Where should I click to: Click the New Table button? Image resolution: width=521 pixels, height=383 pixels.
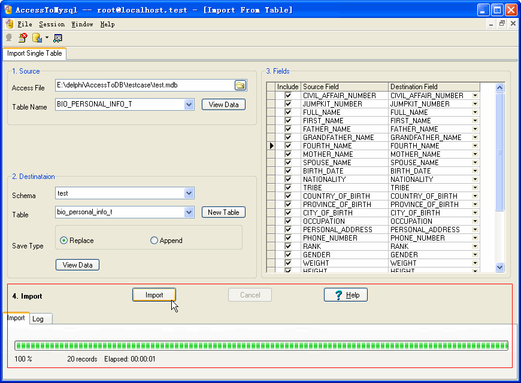pyautogui.click(x=223, y=212)
